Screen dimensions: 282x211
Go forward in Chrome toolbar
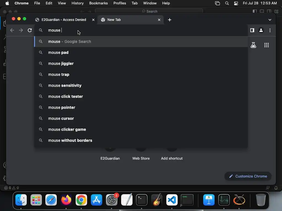pyautogui.click(x=21, y=30)
